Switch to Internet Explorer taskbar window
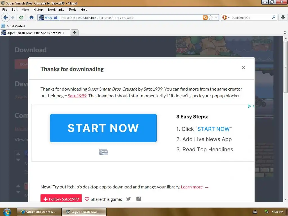 pos(39,212)
